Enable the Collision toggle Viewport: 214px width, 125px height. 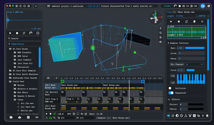tap(170, 88)
